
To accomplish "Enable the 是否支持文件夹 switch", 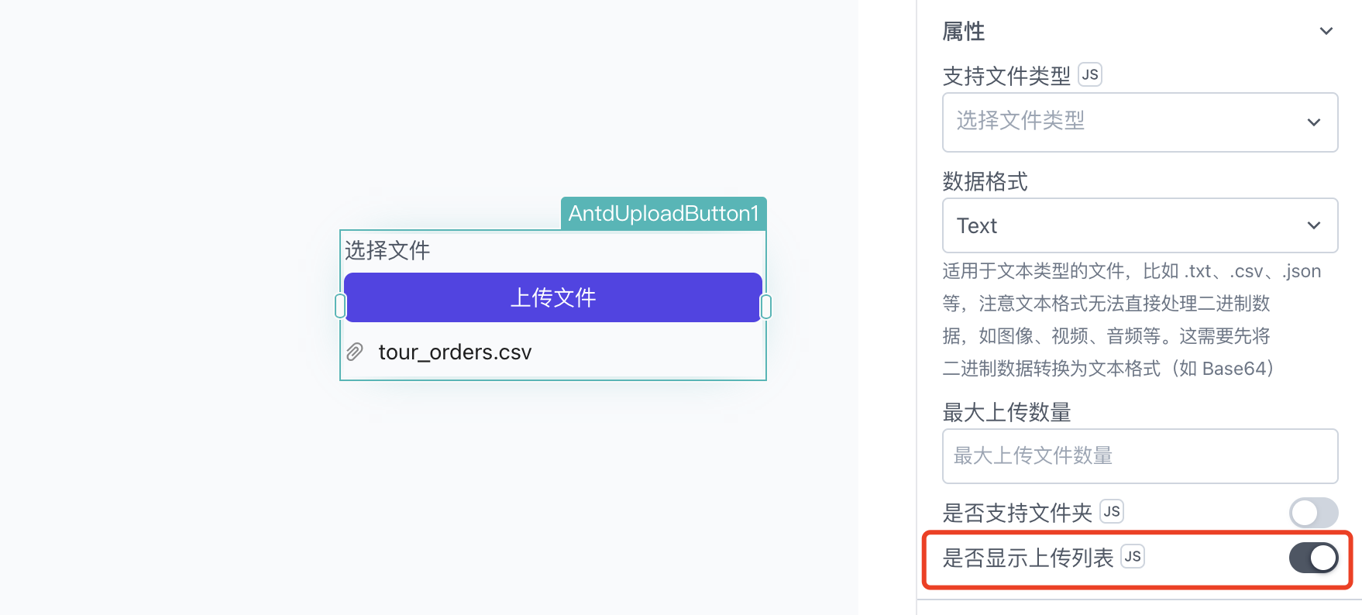I will [1313, 512].
